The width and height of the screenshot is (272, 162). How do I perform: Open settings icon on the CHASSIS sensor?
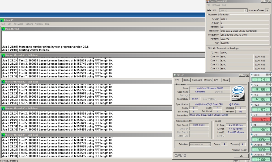(x=267, y=144)
